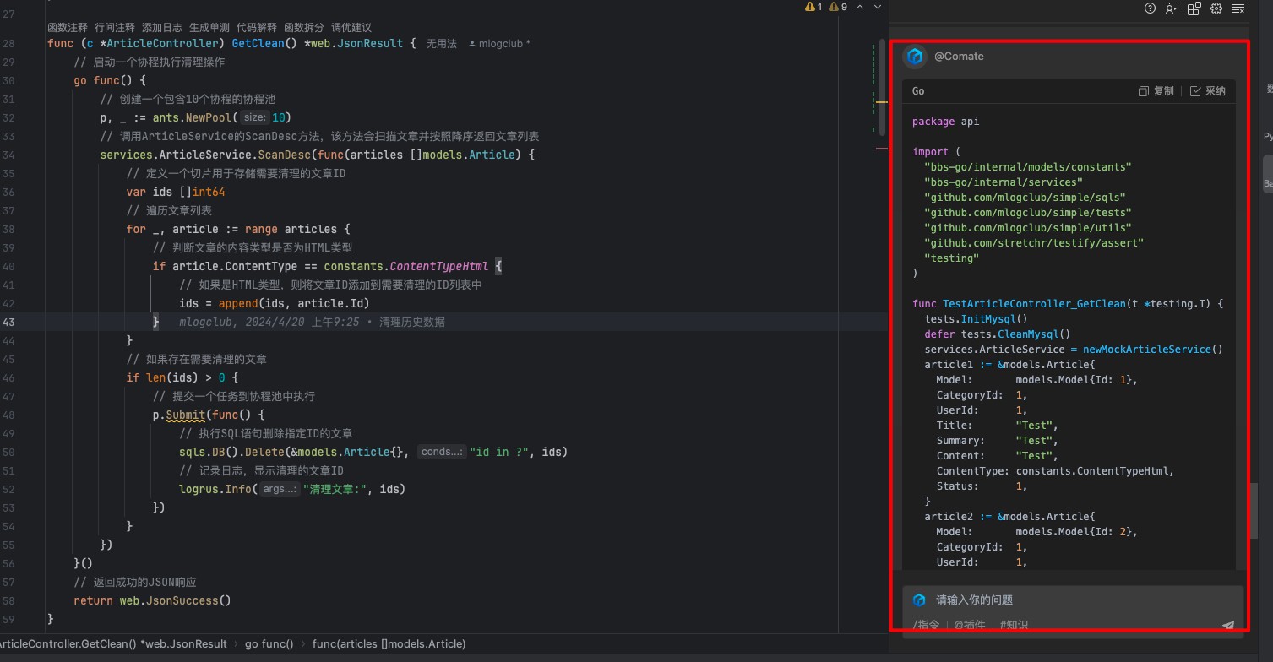Click the mlogclub author hint on line 28
Screen dimensions: 1273x662
click(x=499, y=44)
